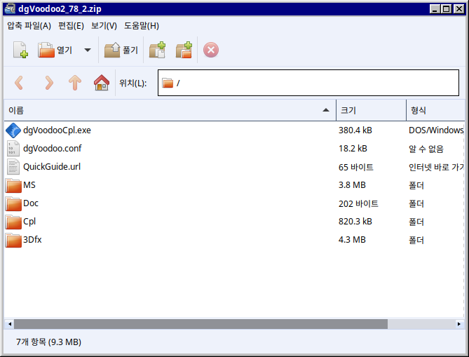The height and width of the screenshot is (357, 469).
Task: Expand the recent archives dropdown arrow
Action: pyautogui.click(x=88, y=50)
